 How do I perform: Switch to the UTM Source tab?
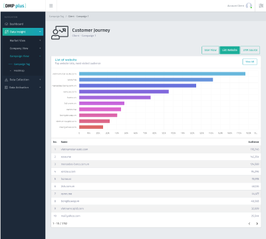coord(250,50)
